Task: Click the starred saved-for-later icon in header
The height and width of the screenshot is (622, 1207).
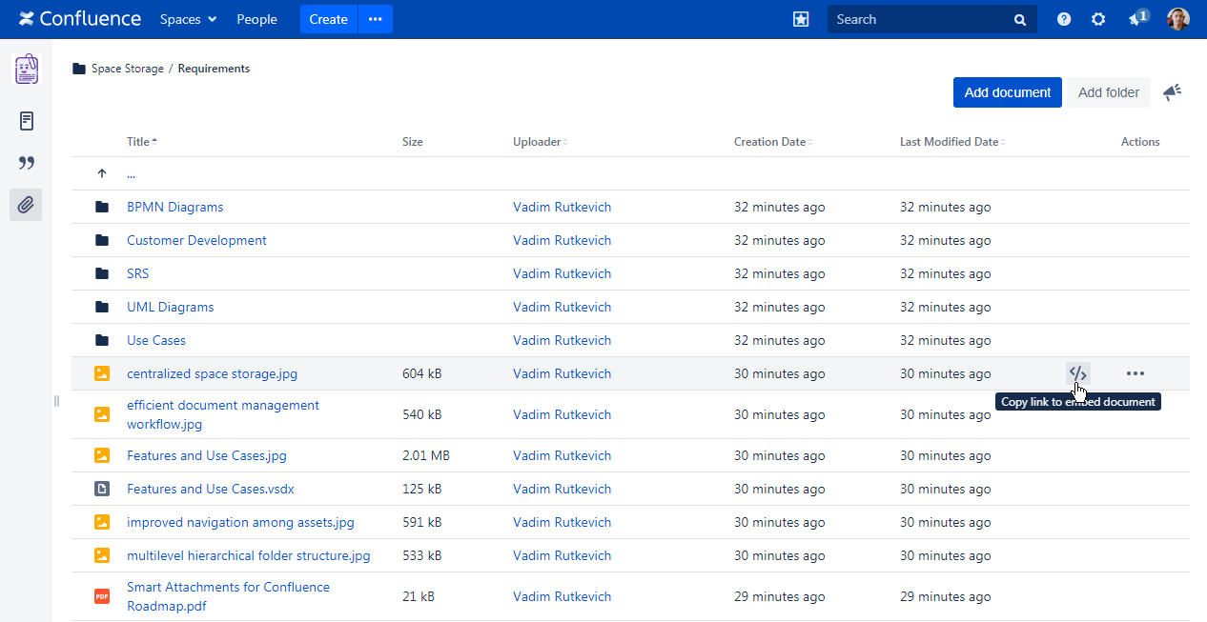Action: 801,19
